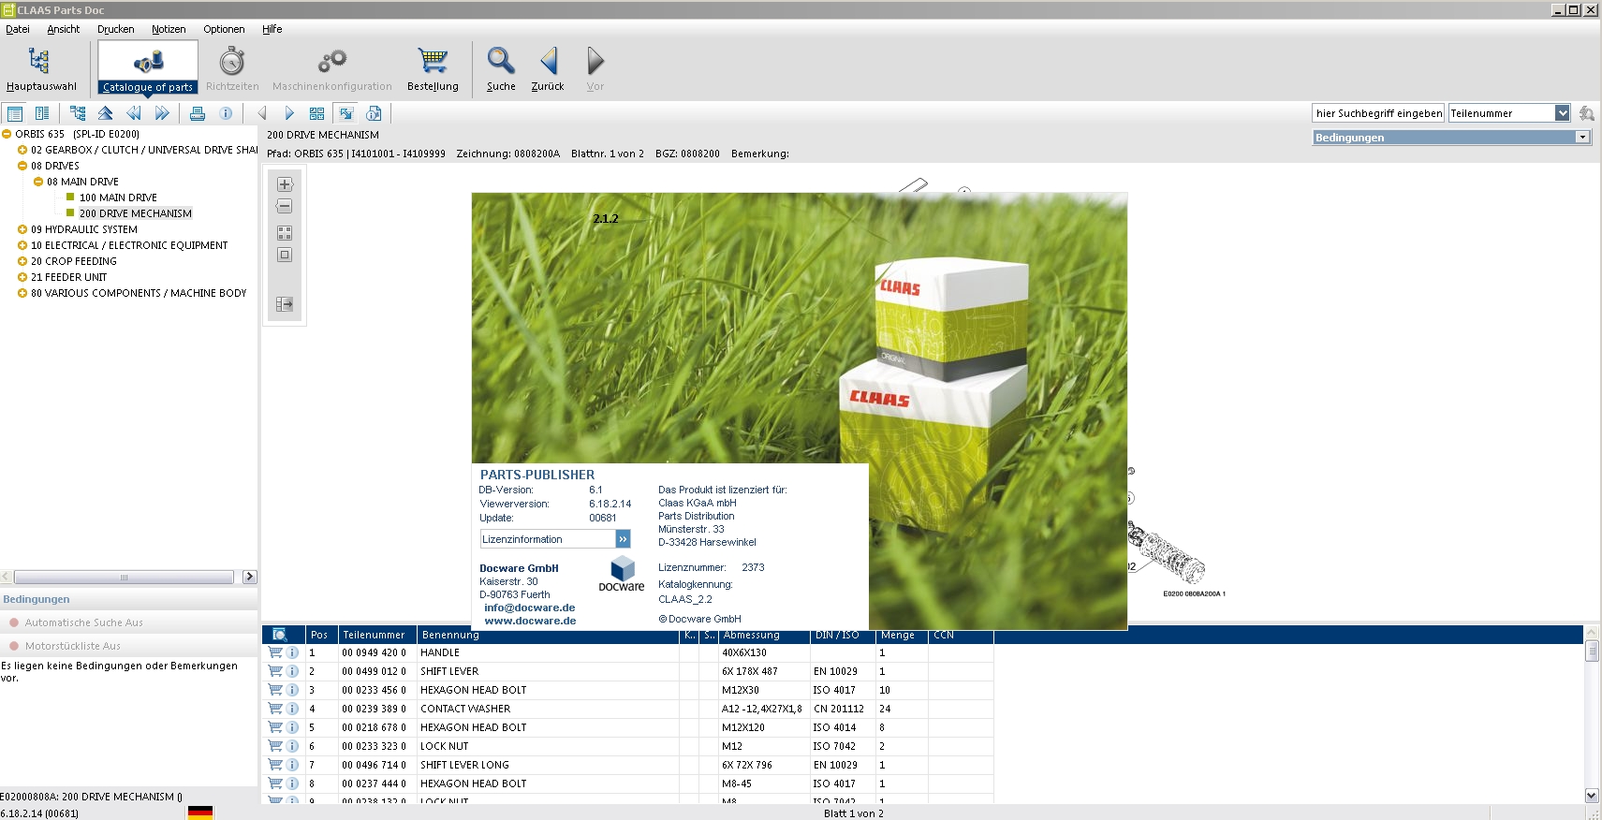Click the fit-drawing arrows toolbar icon
Viewport: 1602px width, 820px height.
[346, 113]
